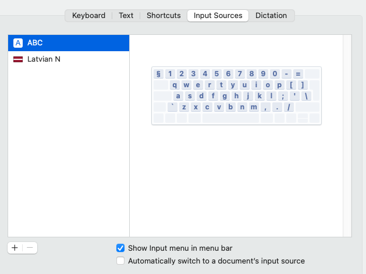
Task: Click the ABC letter A icon
Action: (x=18, y=43)
